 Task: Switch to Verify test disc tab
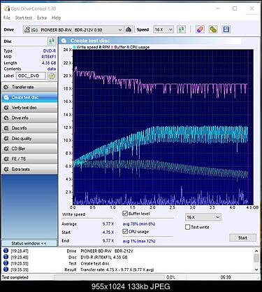pyautogui.click(x=29, y=108)
